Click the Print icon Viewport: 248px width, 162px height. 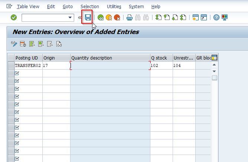(x=130, y=17)
